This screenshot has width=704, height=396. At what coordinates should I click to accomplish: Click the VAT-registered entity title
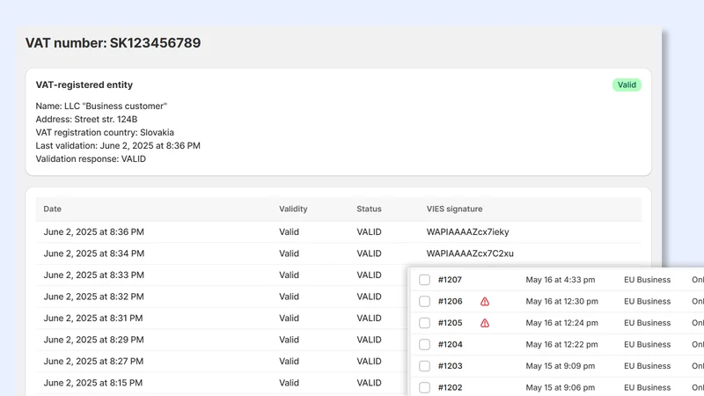coord(84,84)
